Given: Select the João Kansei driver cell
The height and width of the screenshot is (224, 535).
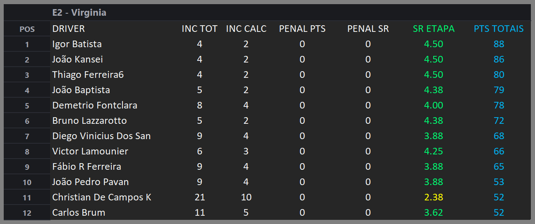Looking at the screenshot, I should pyautogui.click(x=77, y=59).
